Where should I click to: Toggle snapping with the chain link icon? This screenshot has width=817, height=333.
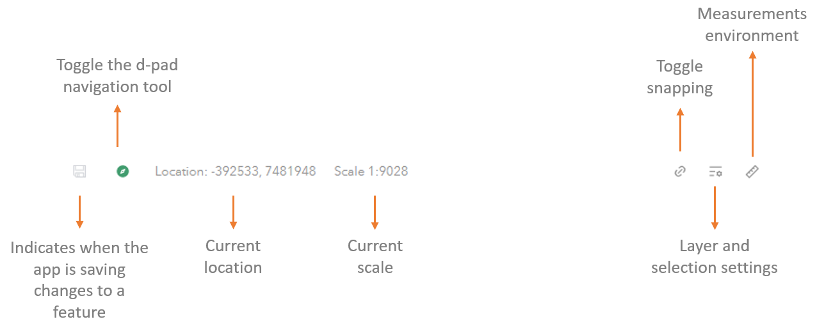click(680, 171)
